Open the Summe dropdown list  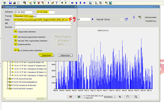(x=71, y=27)
